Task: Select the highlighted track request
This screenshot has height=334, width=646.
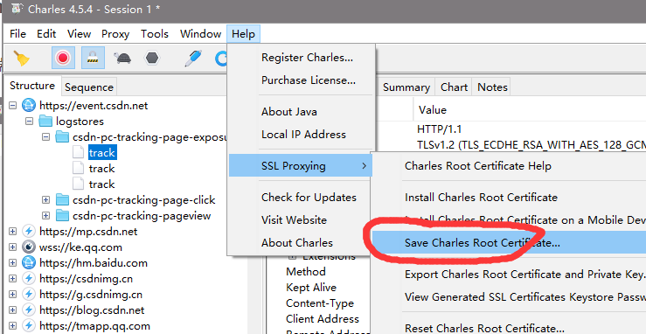Action: [x=101, y=153]
